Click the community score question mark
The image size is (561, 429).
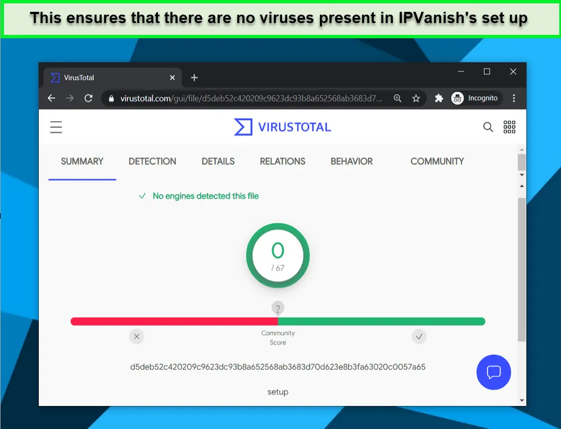(x=278, y=308)
